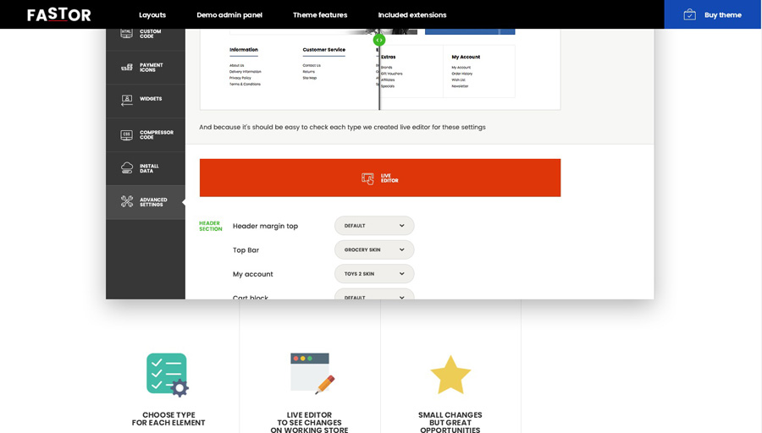This screenshot has width=762, height=433.
Task: Open the Cart block dropdown
Action: [x=374, y=295]
